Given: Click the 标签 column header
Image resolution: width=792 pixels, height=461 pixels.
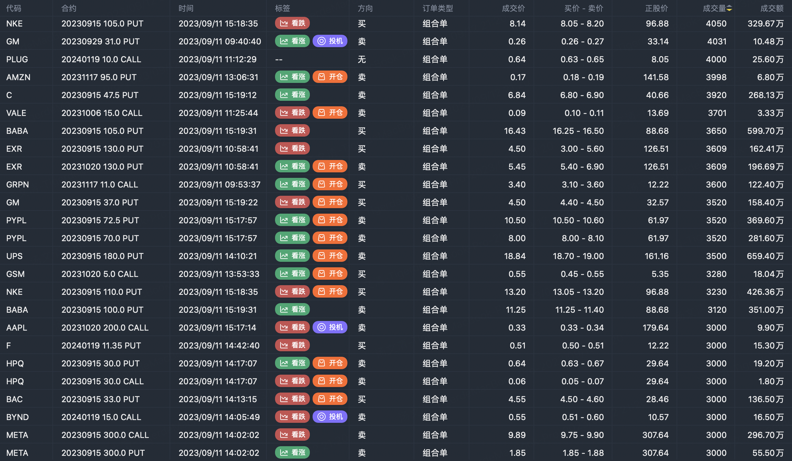Looking at the screenshot, I should click(x=283, y=9).
